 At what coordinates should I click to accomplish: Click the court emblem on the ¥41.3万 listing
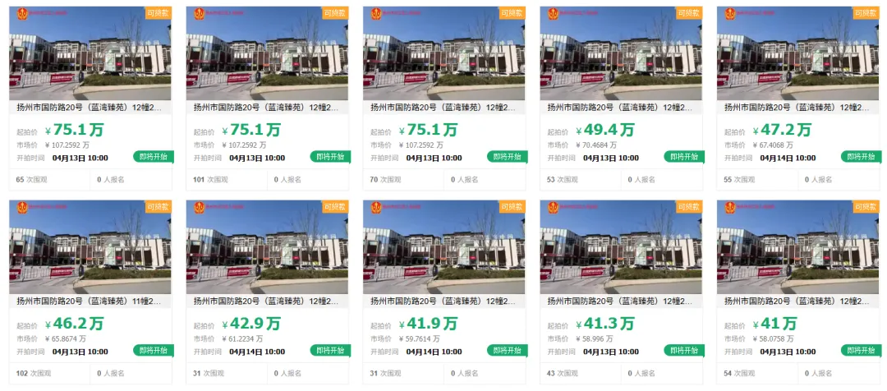point(553,208)
